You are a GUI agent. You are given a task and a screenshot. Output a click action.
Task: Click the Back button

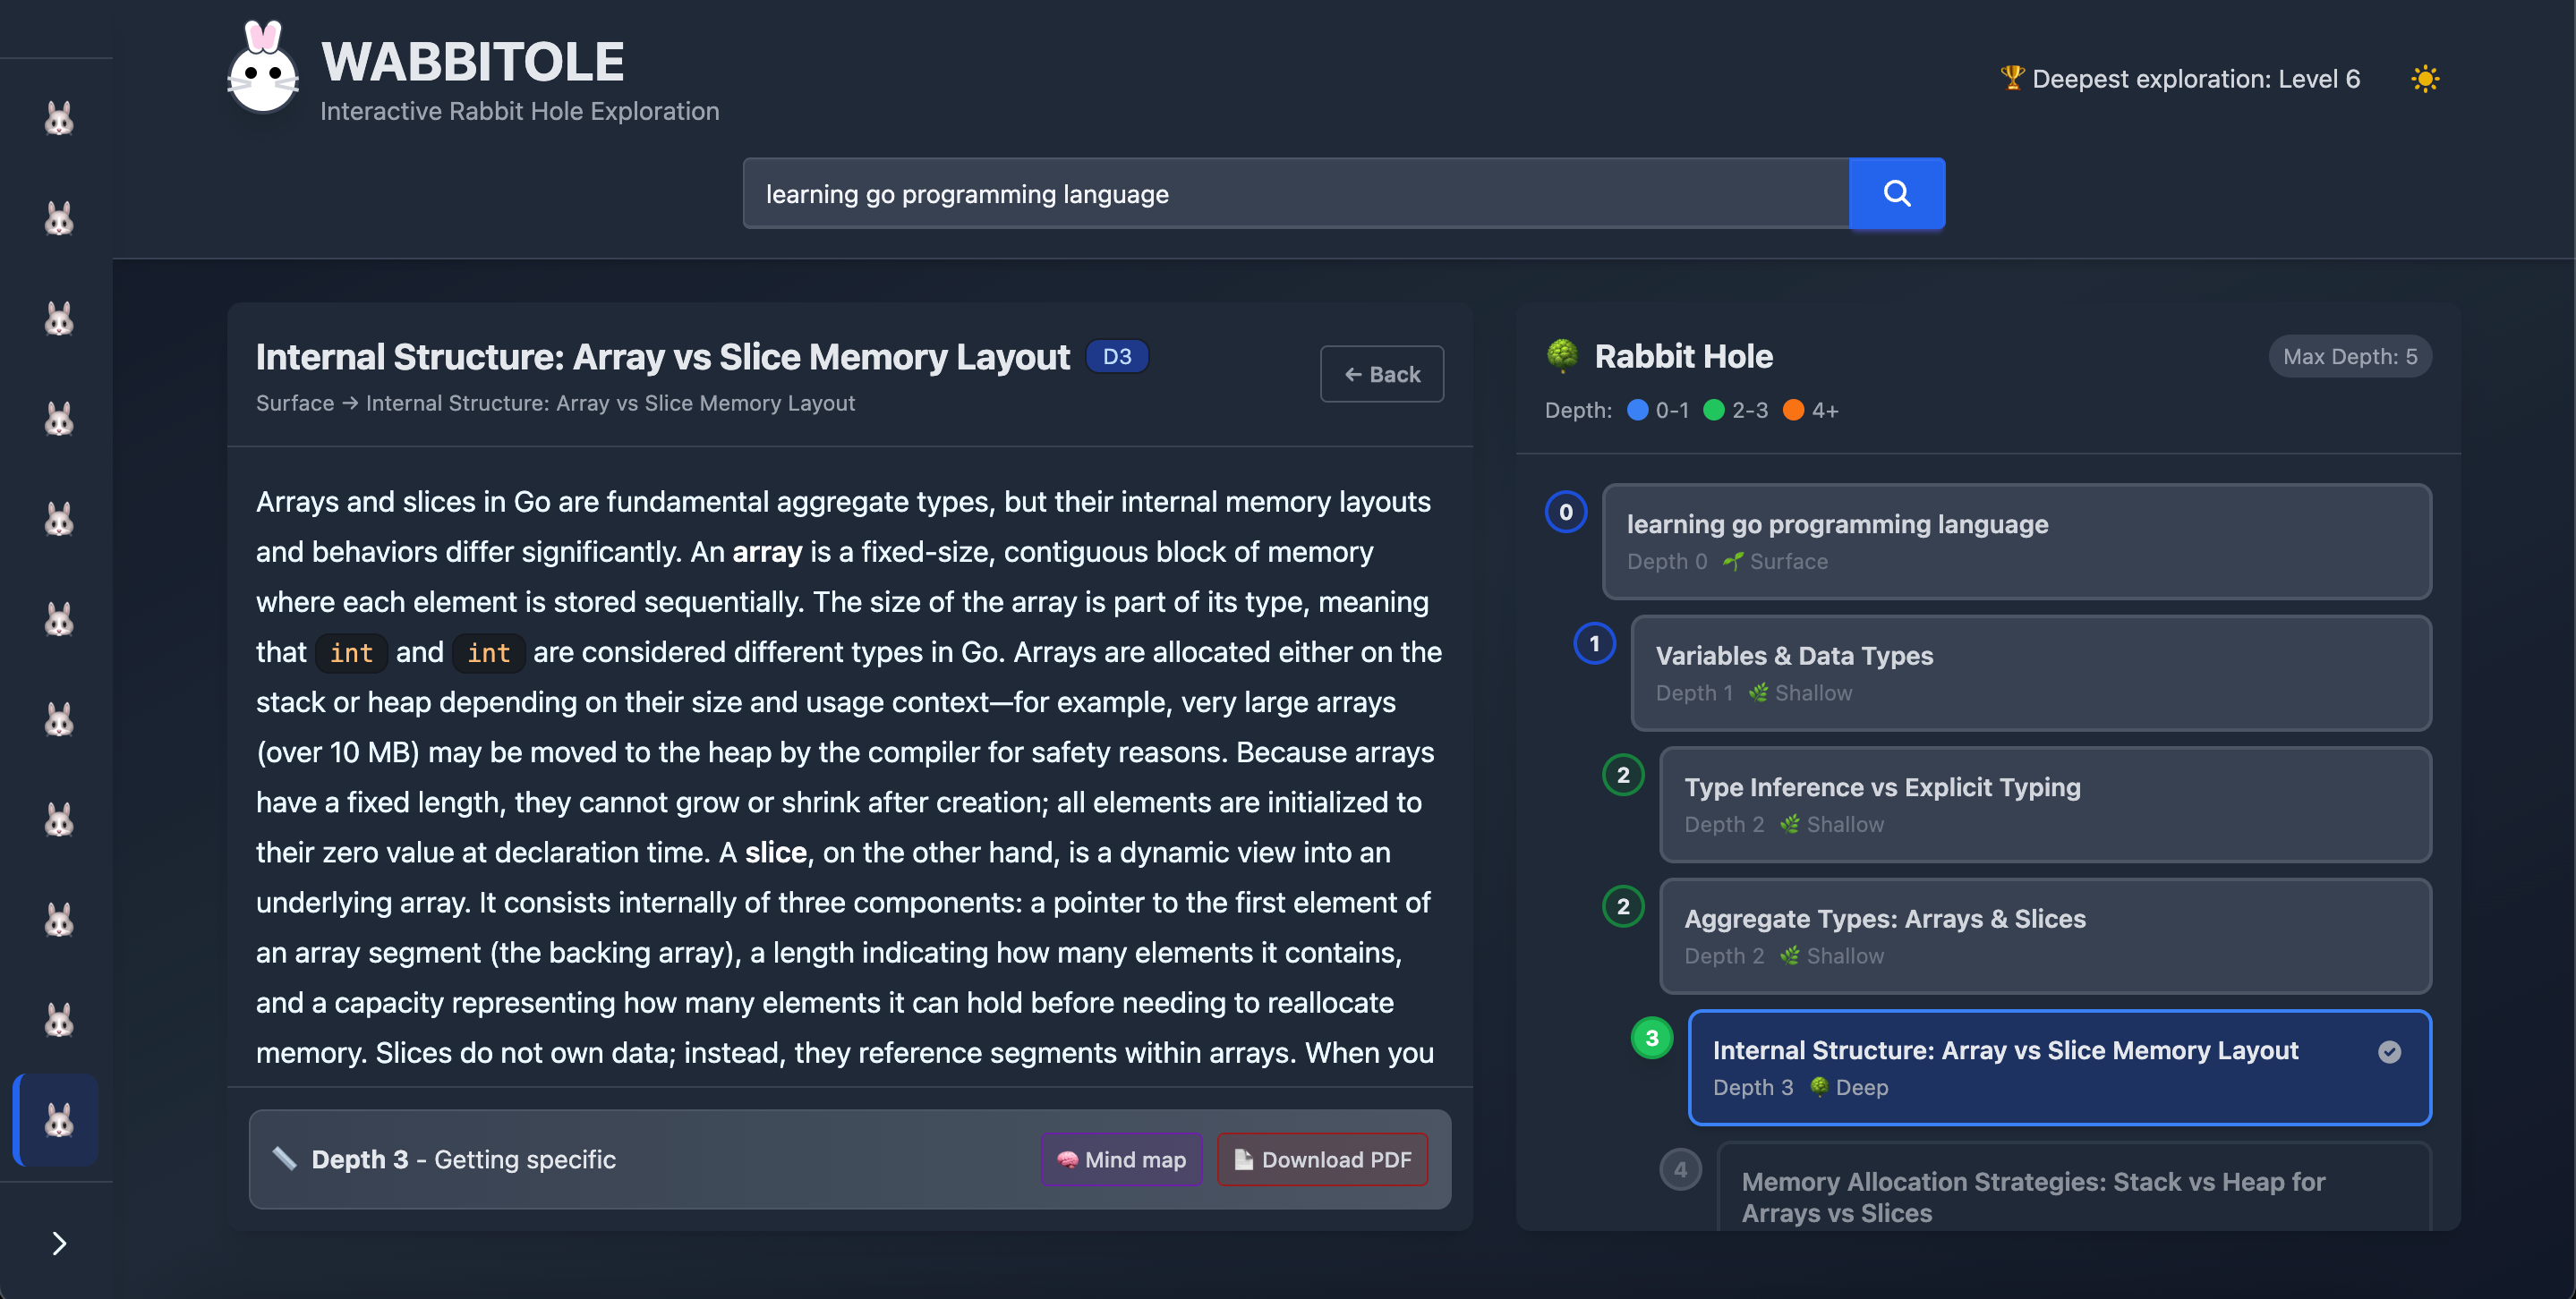tap(1381, 375)
